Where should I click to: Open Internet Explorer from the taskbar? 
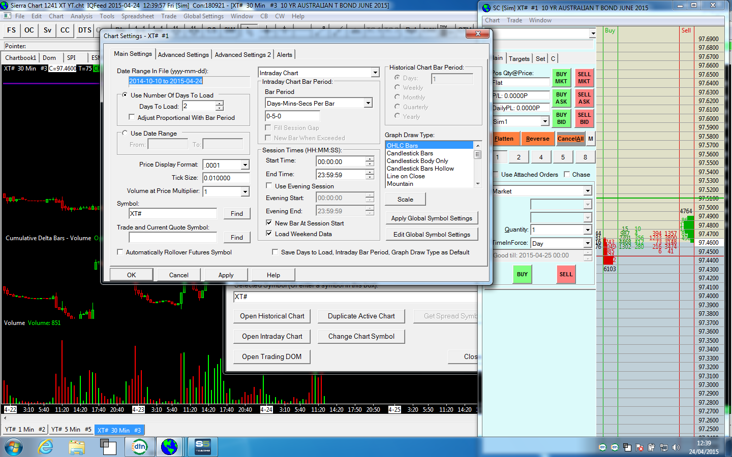pos(46,447)
